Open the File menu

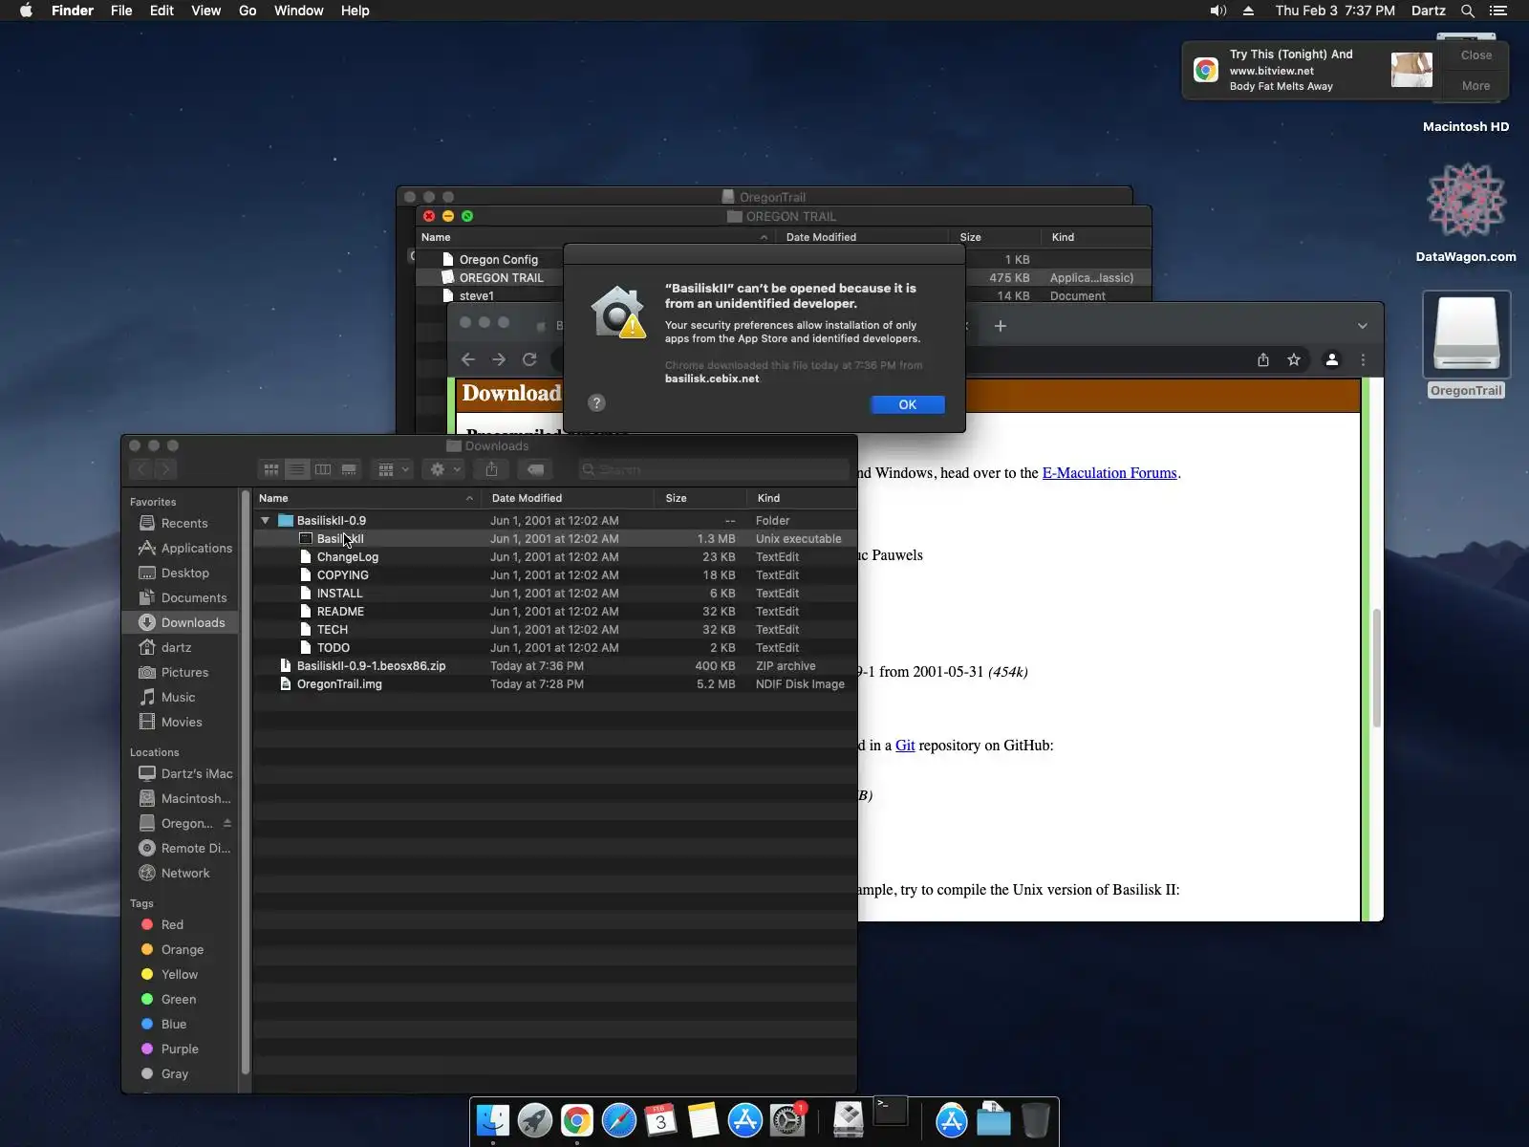coord(121,11)
